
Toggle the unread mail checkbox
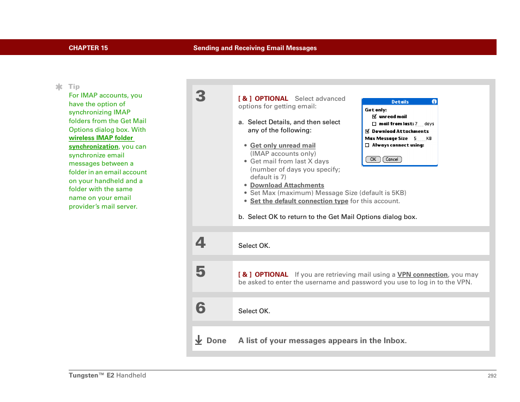pos(374,117)
